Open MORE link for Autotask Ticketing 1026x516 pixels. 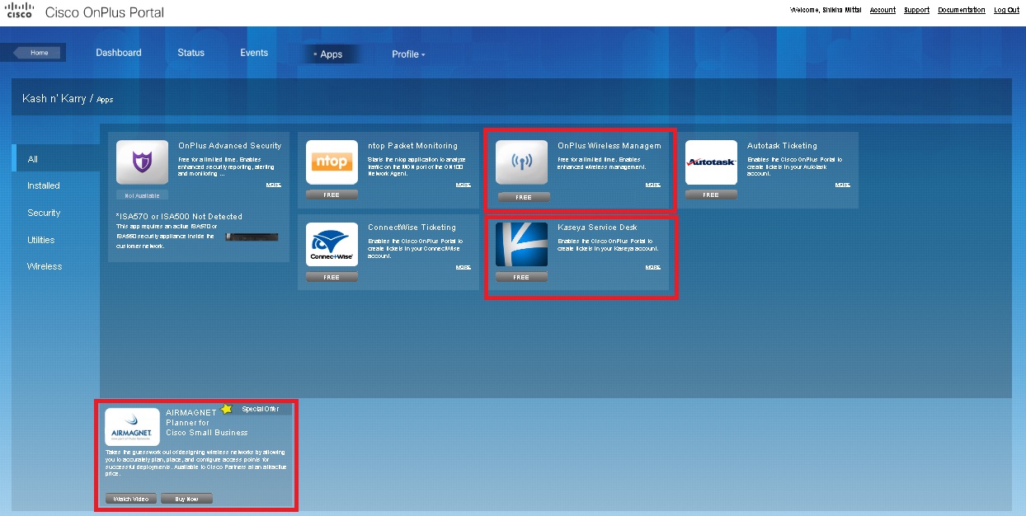click(x=842, y=185)
